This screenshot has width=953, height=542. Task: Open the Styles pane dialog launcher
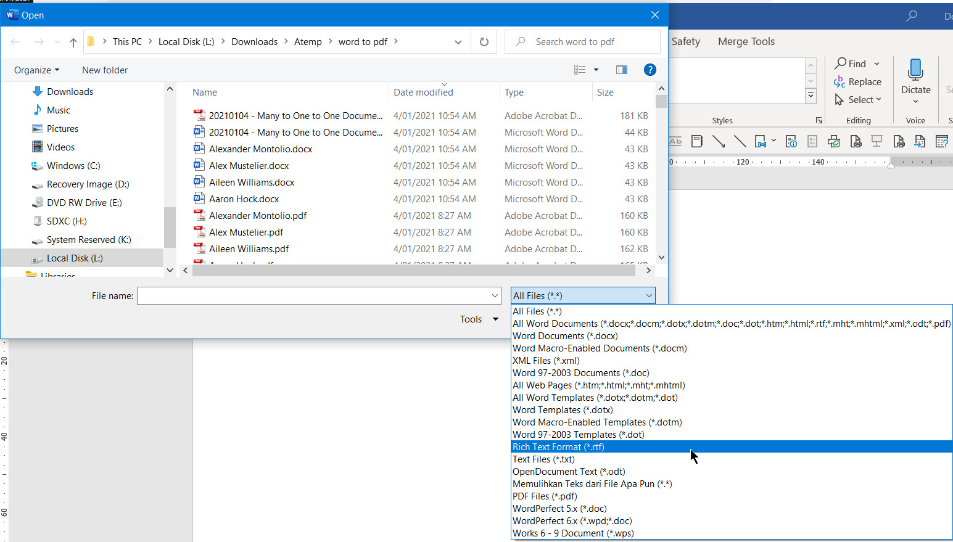tap(819, 120)
